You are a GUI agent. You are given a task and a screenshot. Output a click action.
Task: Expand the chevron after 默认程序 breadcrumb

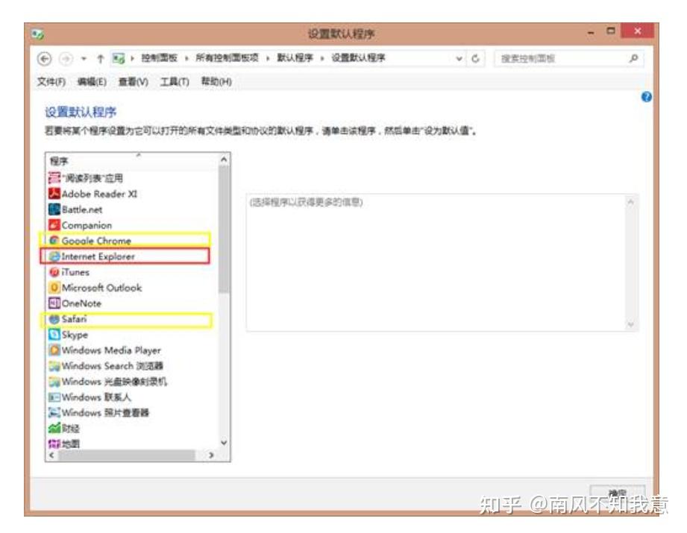coord(322,58)
